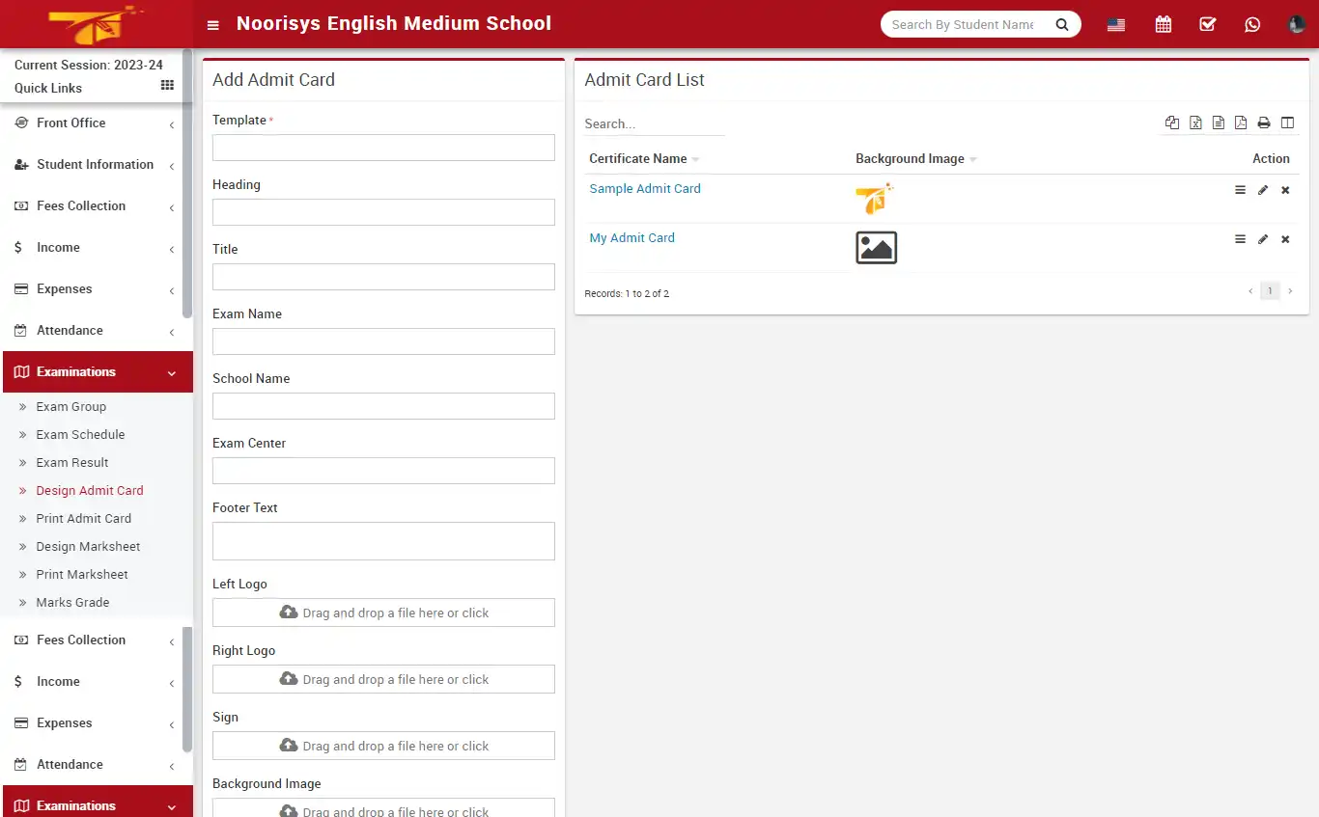Open the column visibility icon
The height and width of the screenshot is (817, 1319).
pos(1287,123)
